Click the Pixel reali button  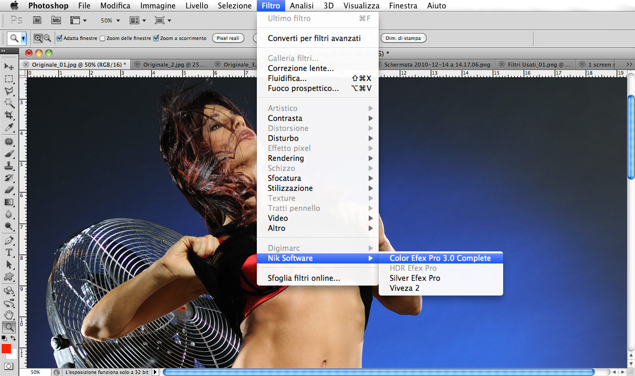pyautogui.click(x=228, y=38)
